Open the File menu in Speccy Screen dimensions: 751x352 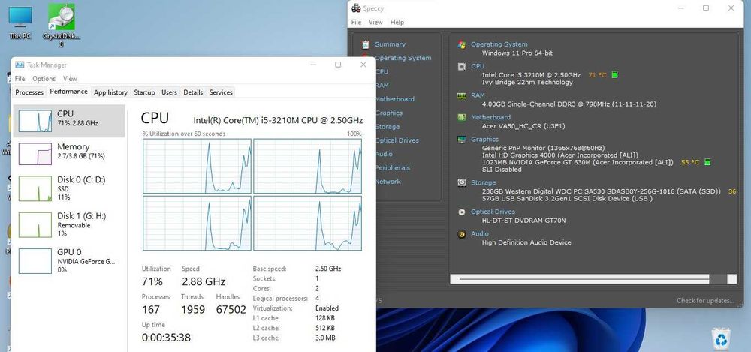tap(356, 22)
